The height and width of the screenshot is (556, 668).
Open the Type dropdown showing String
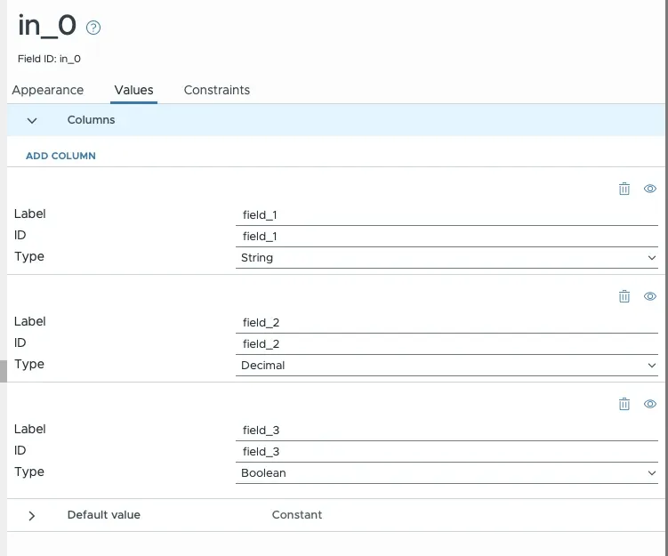point(447,258)
